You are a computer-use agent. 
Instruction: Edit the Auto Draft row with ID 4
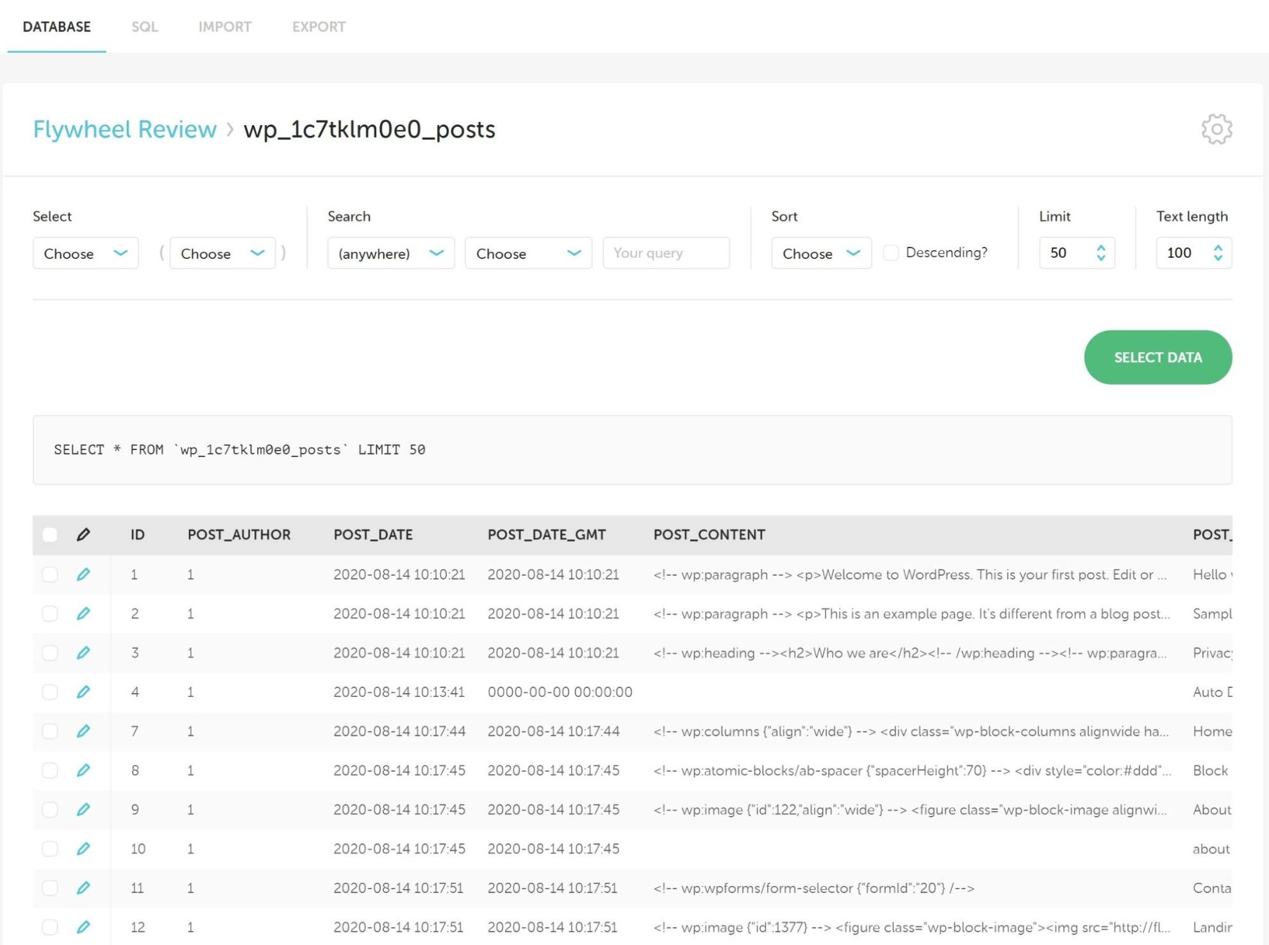click(x=84, y=692)
